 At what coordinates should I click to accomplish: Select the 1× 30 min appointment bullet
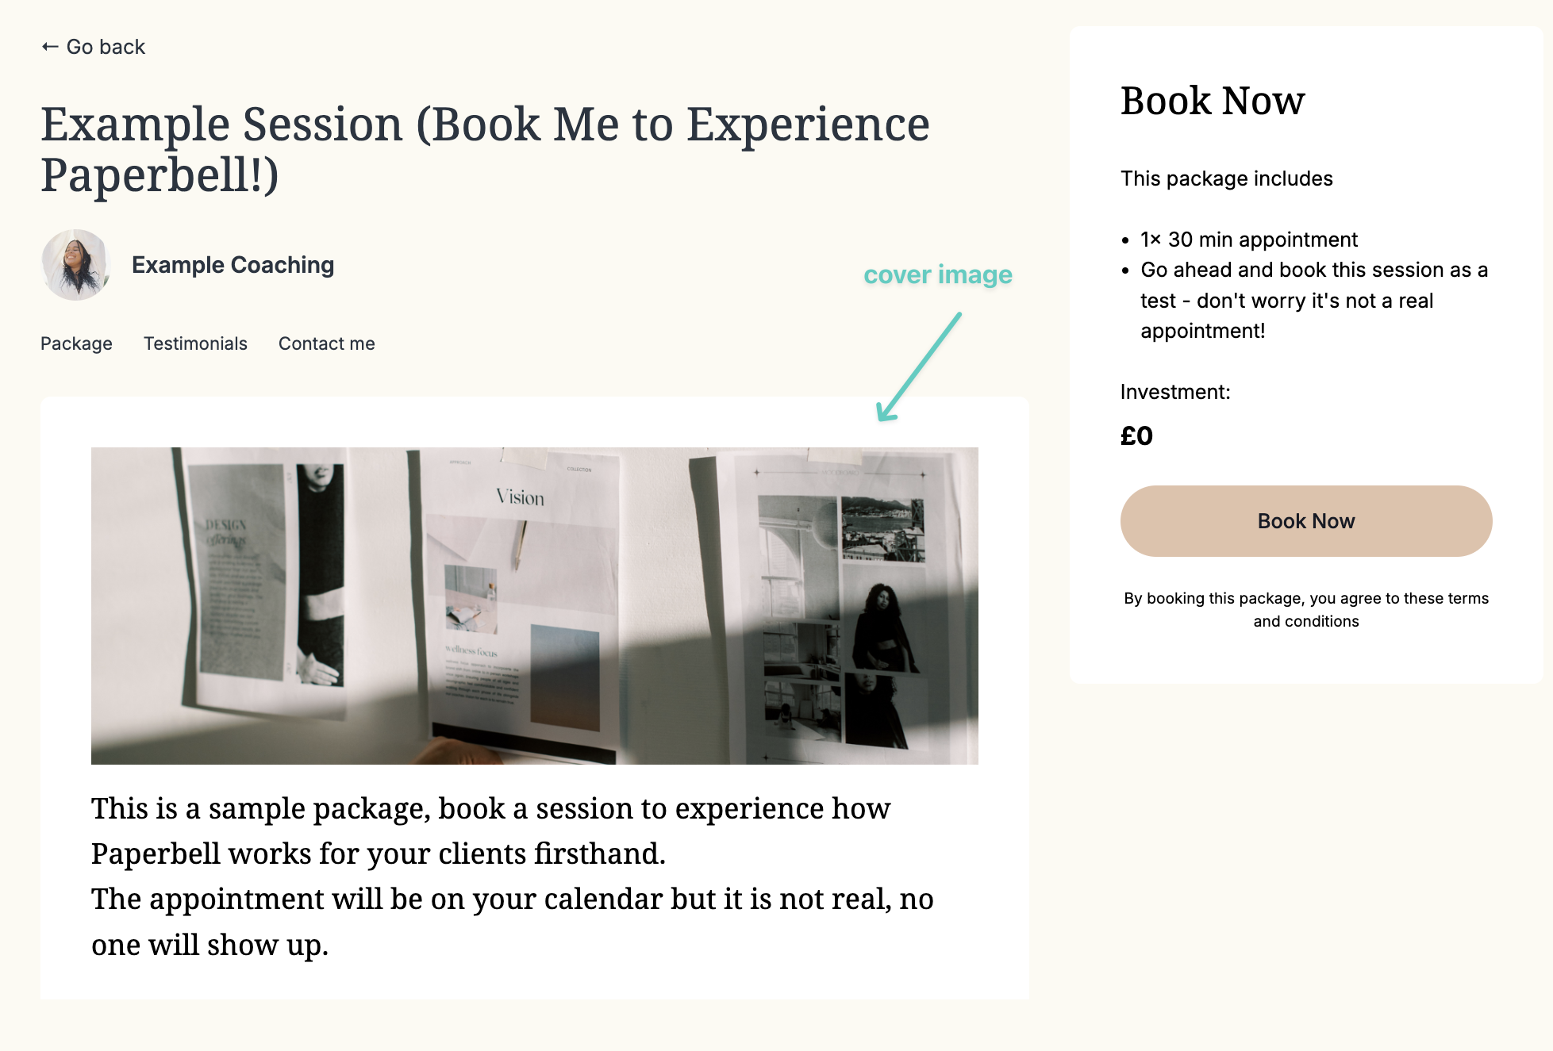click(x=1248, y=239)
